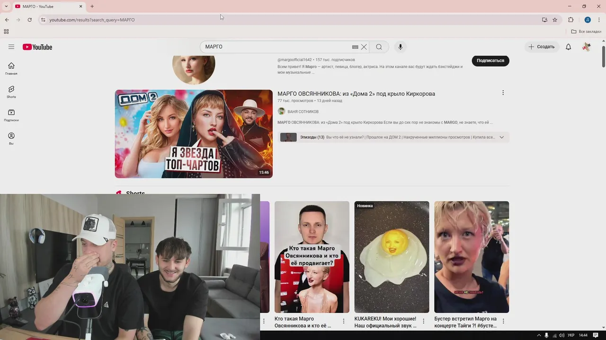Show hidden system tray icons
The width and height of the screenshot is (606, 340).
(x=538, y=335)
